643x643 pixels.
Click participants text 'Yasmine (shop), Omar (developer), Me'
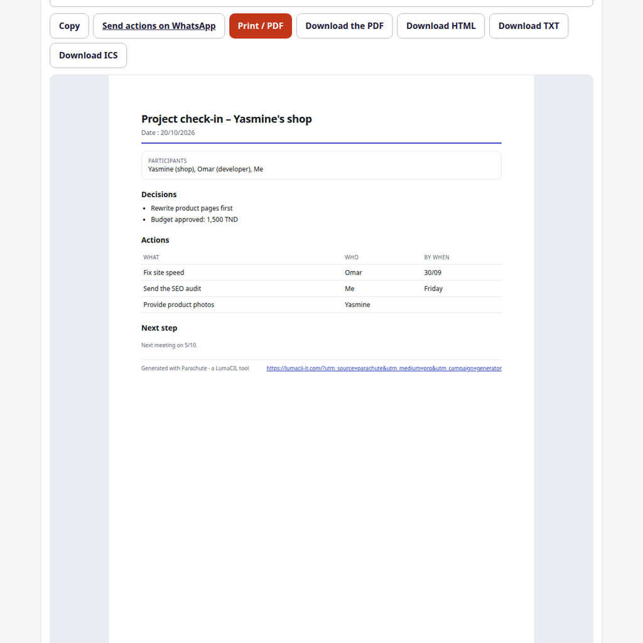coord(205,169)
